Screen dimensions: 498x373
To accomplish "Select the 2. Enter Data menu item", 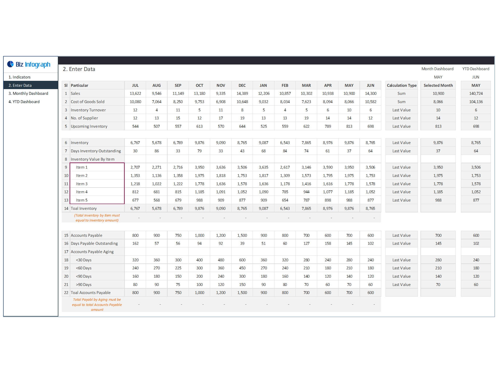I will [x=20, y=85].
